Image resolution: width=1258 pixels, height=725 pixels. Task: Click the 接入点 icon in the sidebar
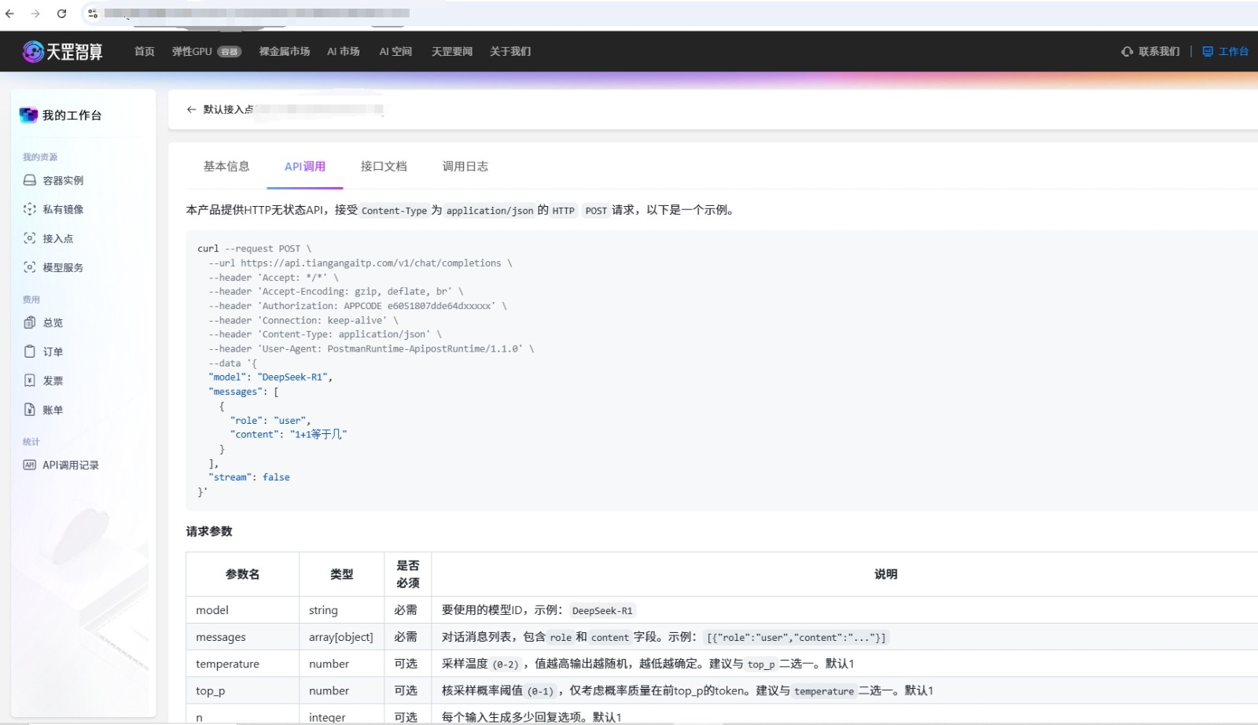[29, 238]
